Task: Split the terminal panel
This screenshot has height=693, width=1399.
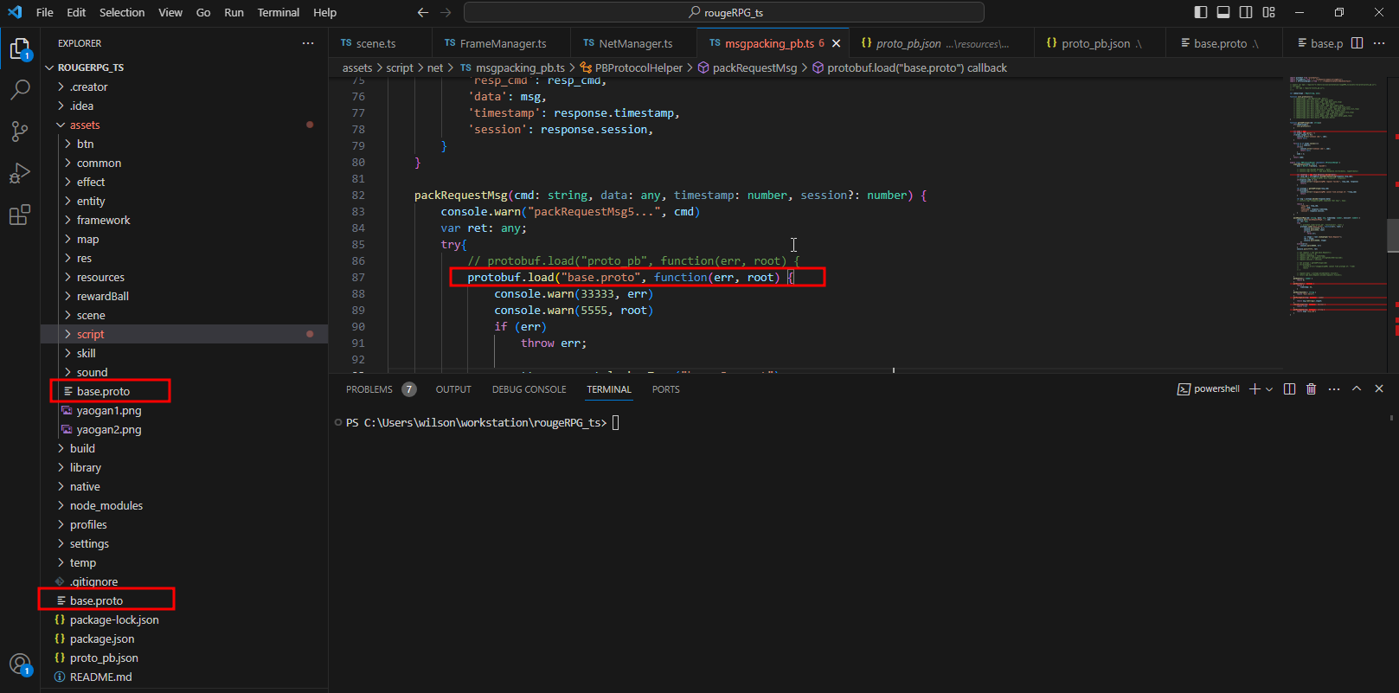Action: 1289,389
